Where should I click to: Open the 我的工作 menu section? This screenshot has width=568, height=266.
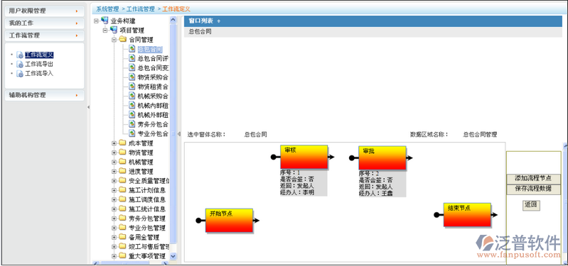pyautogui.click(x=45, y=23)
